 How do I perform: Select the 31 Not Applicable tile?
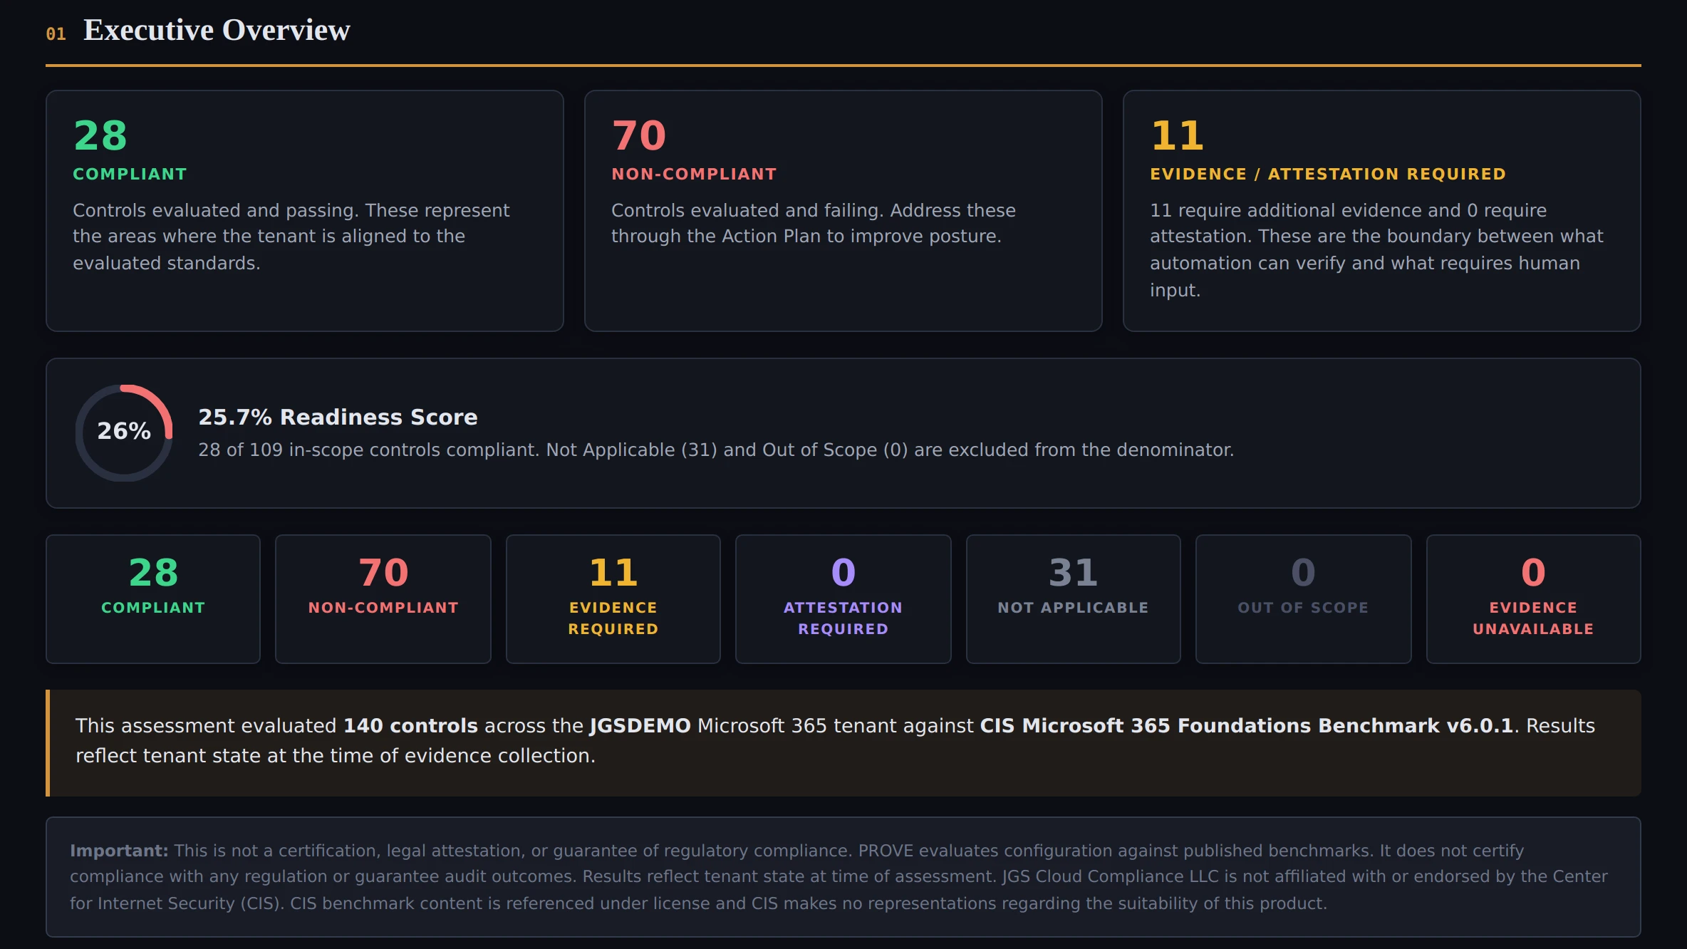(1073, 598)
